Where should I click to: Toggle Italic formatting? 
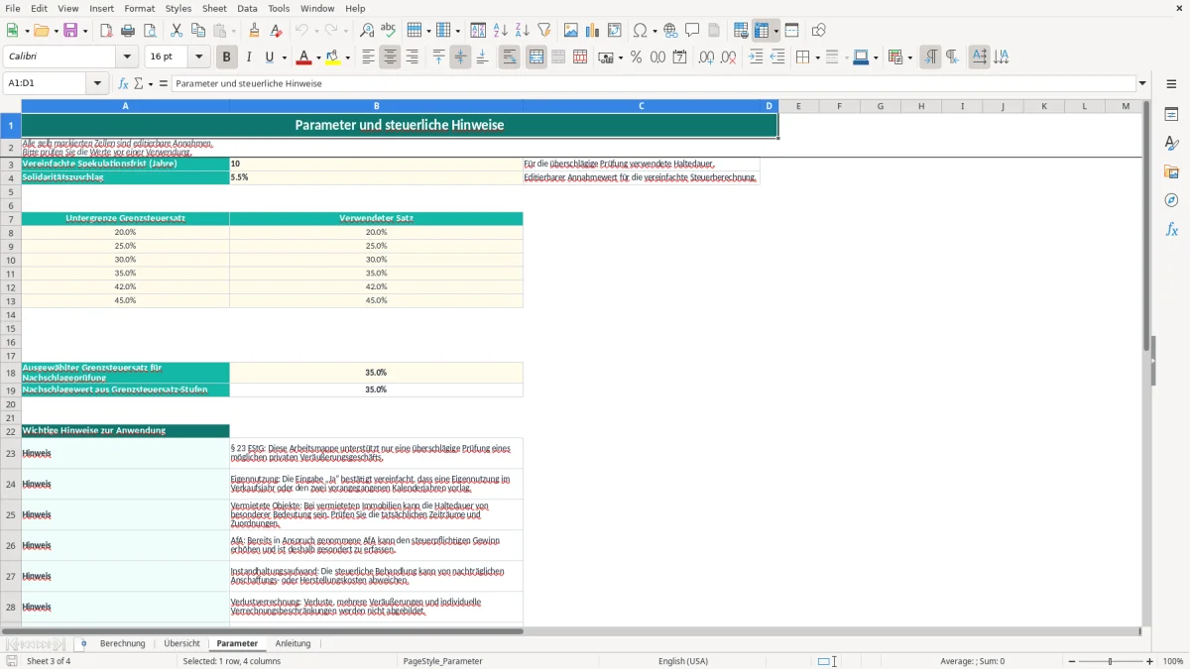point(249,57)
